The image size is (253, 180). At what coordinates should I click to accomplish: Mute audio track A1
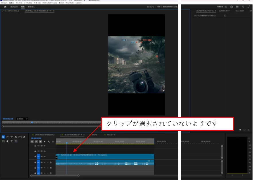[x=45, y=163]
